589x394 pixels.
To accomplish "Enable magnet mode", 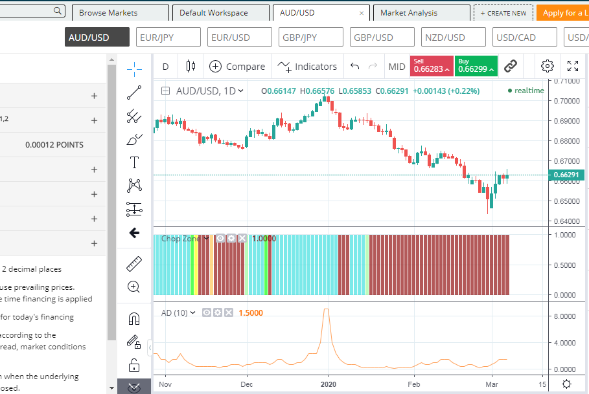I will coord(134,318).
